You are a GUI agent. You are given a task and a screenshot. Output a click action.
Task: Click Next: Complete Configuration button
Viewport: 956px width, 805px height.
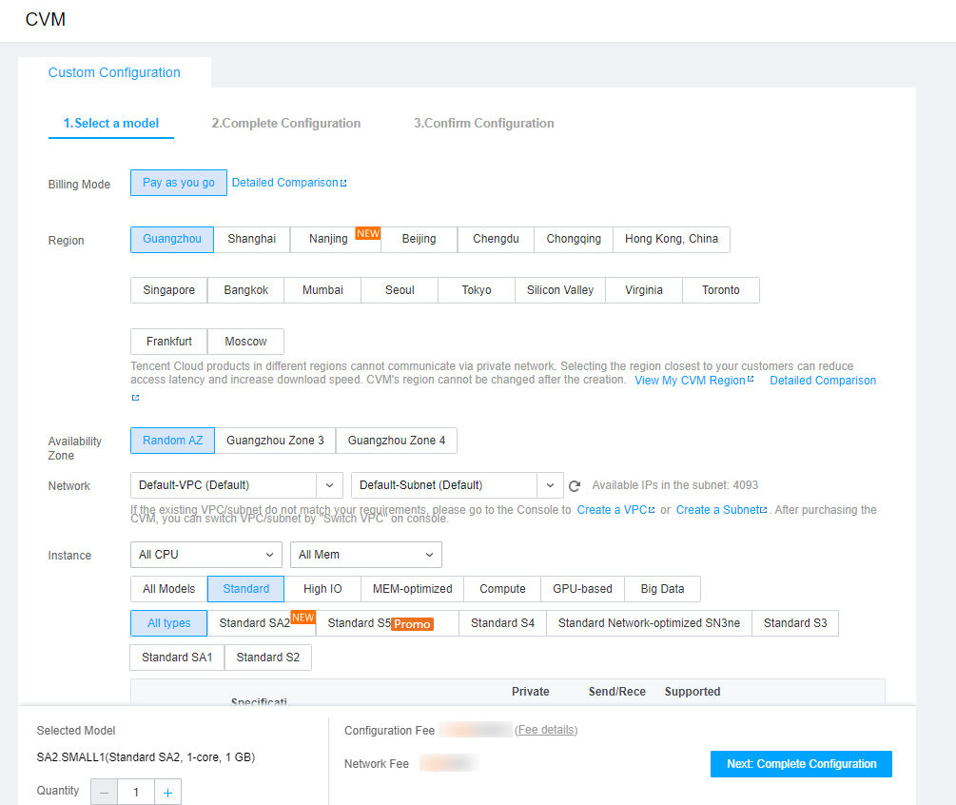click(800, 764)
